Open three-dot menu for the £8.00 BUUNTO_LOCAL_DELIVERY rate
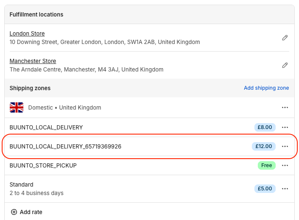Viewport: 299px width, 220px height. pos(285,127)
